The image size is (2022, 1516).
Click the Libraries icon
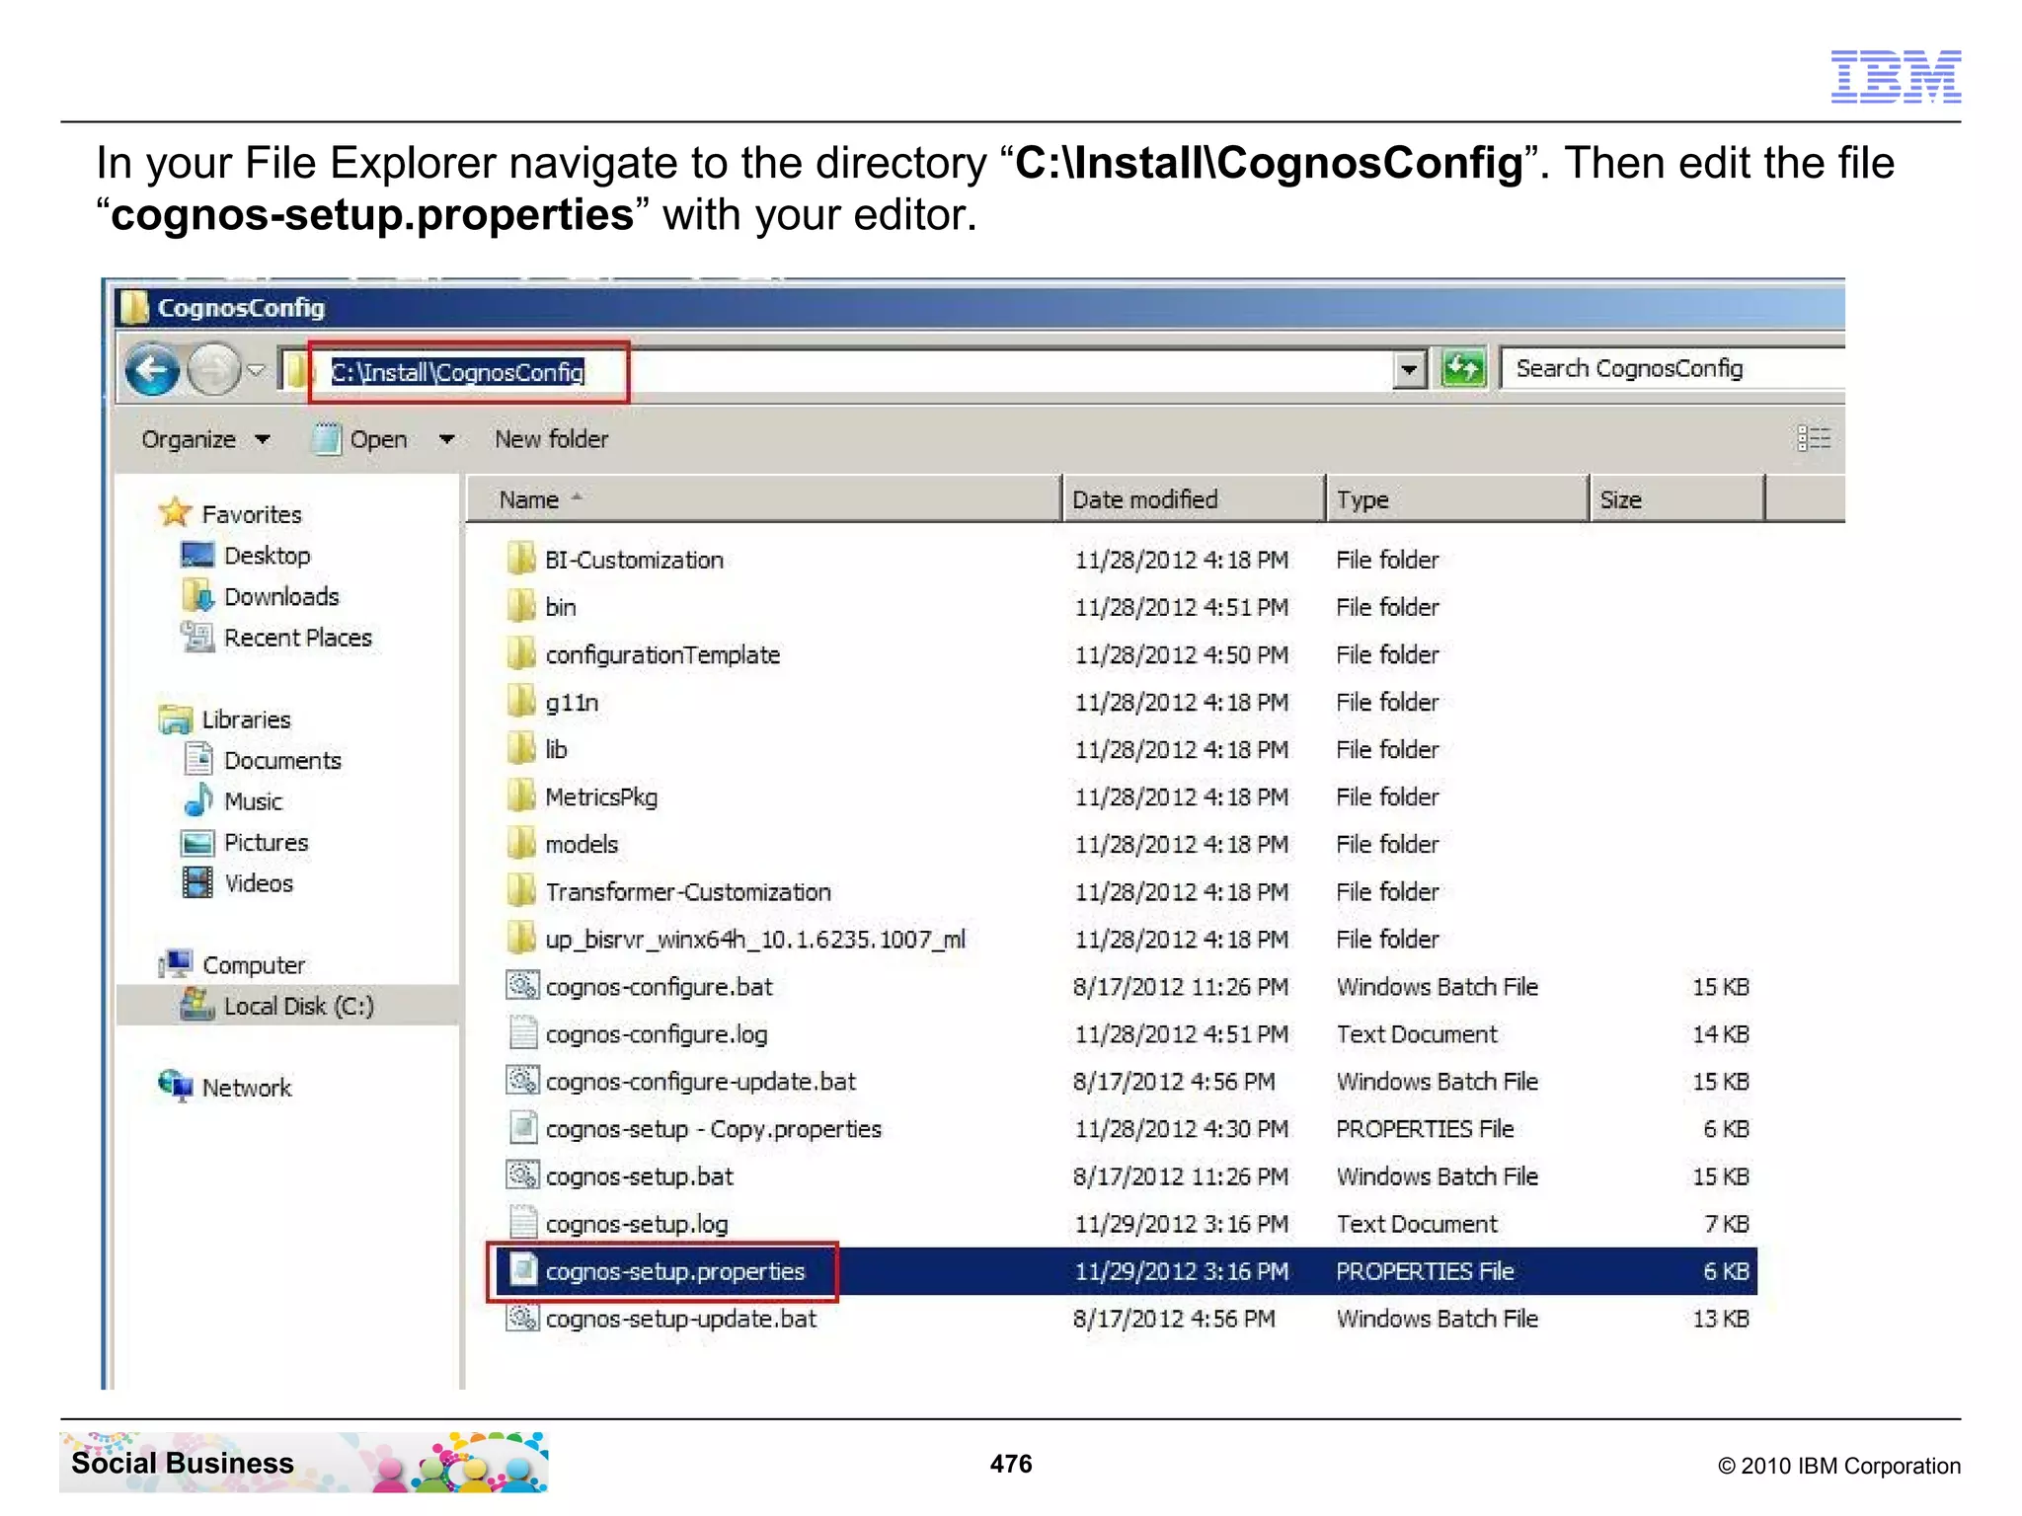pos(176,719)
